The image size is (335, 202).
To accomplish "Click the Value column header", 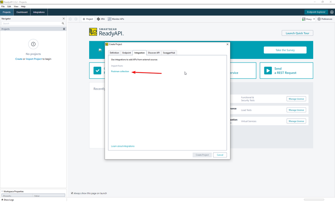I will 49,196.
